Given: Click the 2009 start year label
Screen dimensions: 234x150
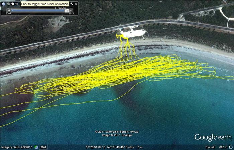Looking at the screenshot, I should click(x=8, y=14).
